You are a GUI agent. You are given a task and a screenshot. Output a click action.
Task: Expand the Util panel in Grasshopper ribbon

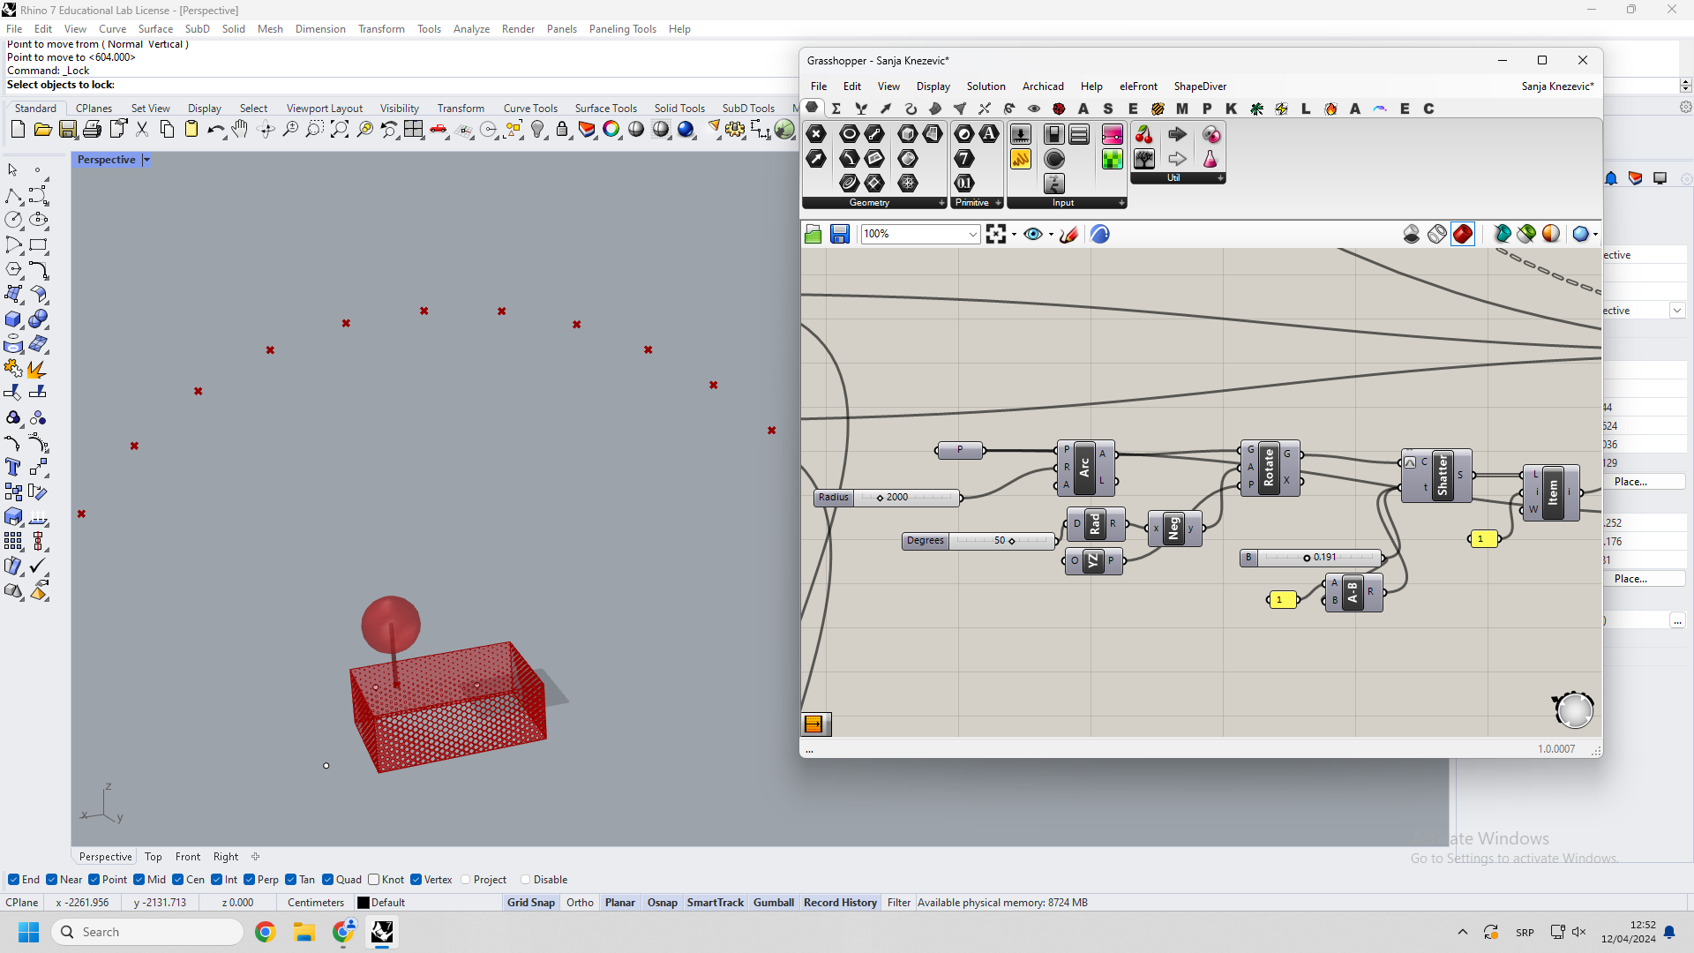[1220, 178]
